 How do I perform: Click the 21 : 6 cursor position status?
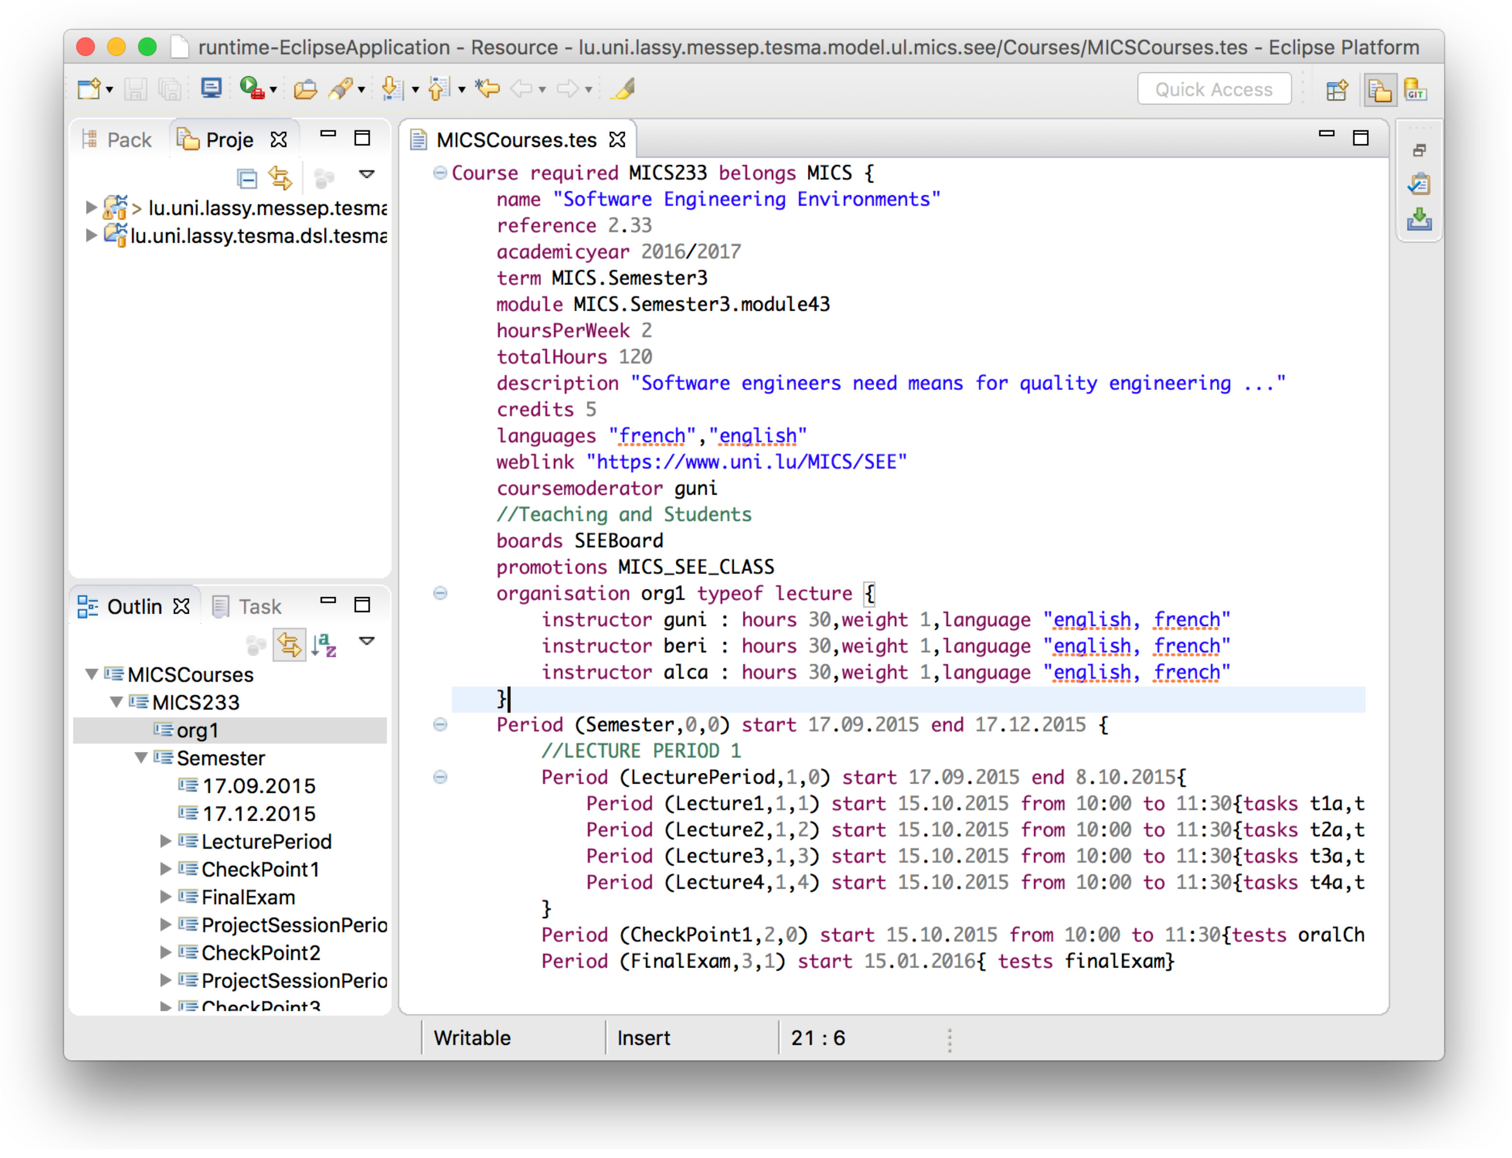click(819, 1038)
